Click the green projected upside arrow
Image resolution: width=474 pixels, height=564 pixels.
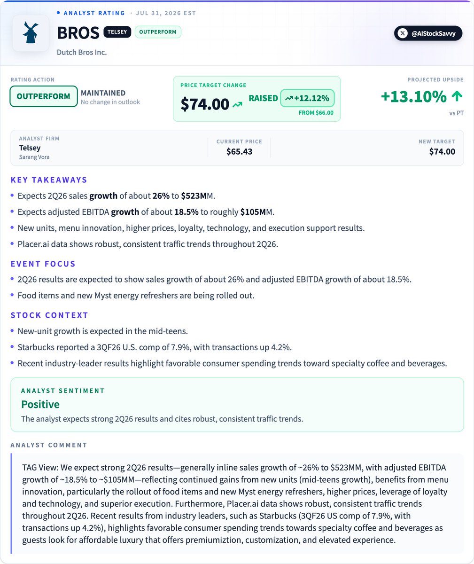(457, 96)
